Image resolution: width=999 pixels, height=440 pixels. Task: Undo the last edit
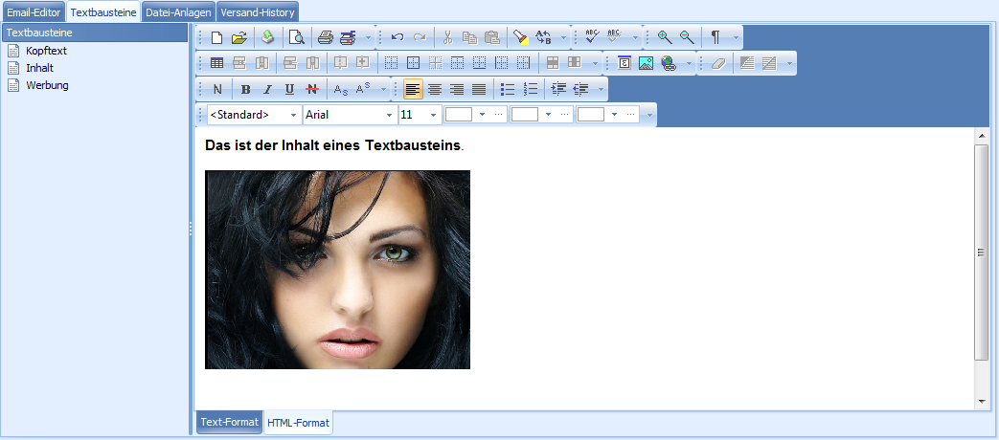(397, 37)
